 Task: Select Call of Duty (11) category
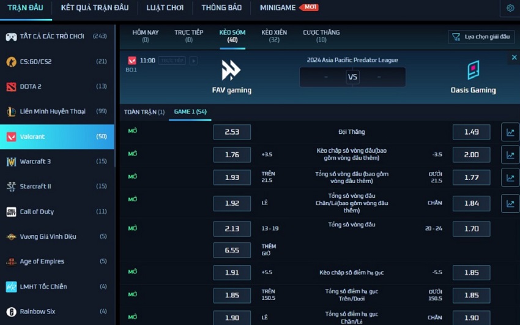(57, 212)
